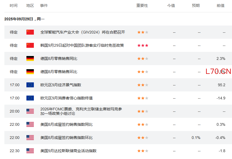Click importance stars for 欧元区9月消费者信心指数终值
The width and height of the screenshot is (232, 159).
tap(143, 98)
